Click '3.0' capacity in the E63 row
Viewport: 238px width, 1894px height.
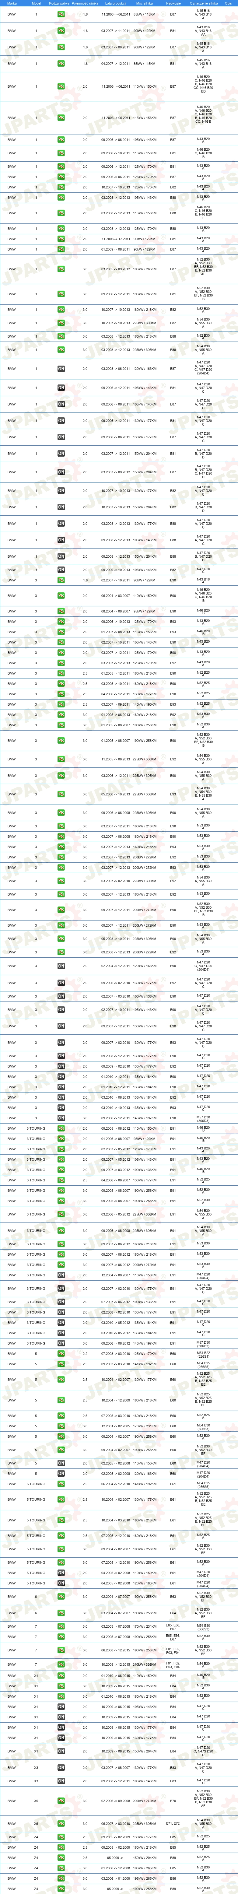pos(85,1596)
